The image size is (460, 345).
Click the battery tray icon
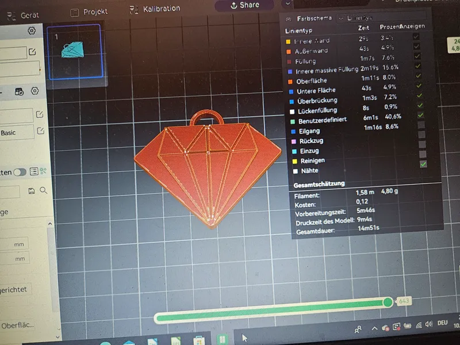[x=407, y=325]
